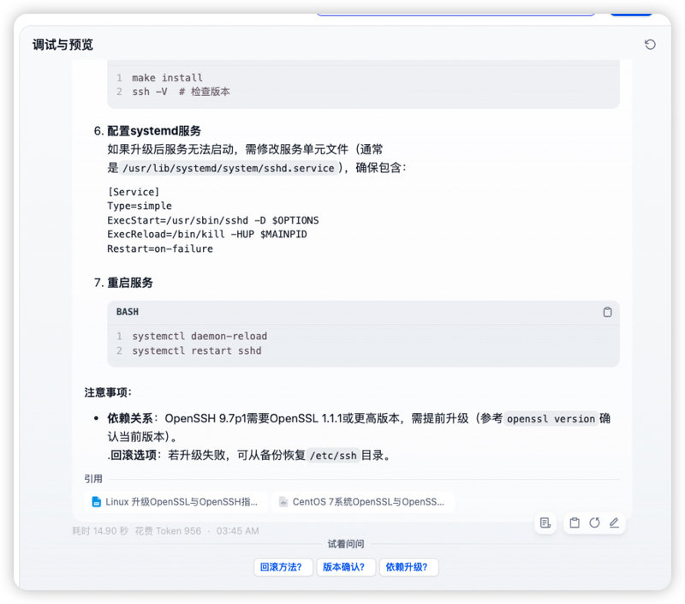Ask the suggested question 回滚方法?

[x=283, y=567]
